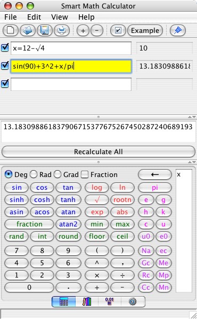Open the File menu
This screenshot has height=319, width=197.
[11, 17]
